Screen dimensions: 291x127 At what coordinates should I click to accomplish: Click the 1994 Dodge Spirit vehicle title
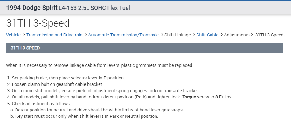(31, 7)
